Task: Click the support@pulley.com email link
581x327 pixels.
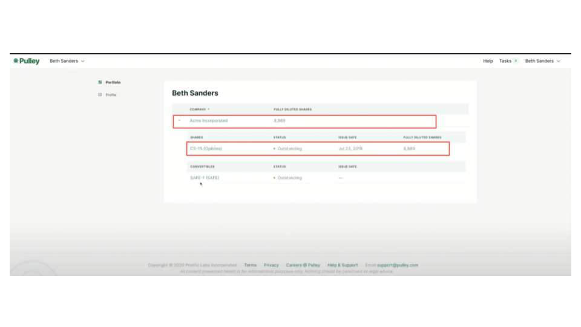Action: pos(398,265)
